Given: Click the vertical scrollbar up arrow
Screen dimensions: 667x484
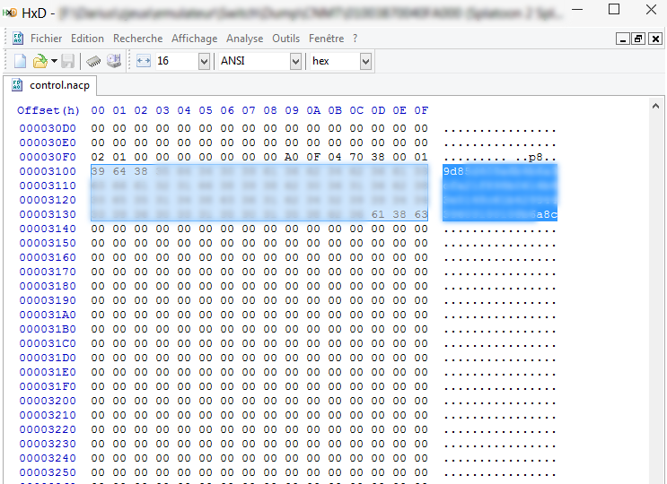Looking at the screenshot, I should [655, 106].
